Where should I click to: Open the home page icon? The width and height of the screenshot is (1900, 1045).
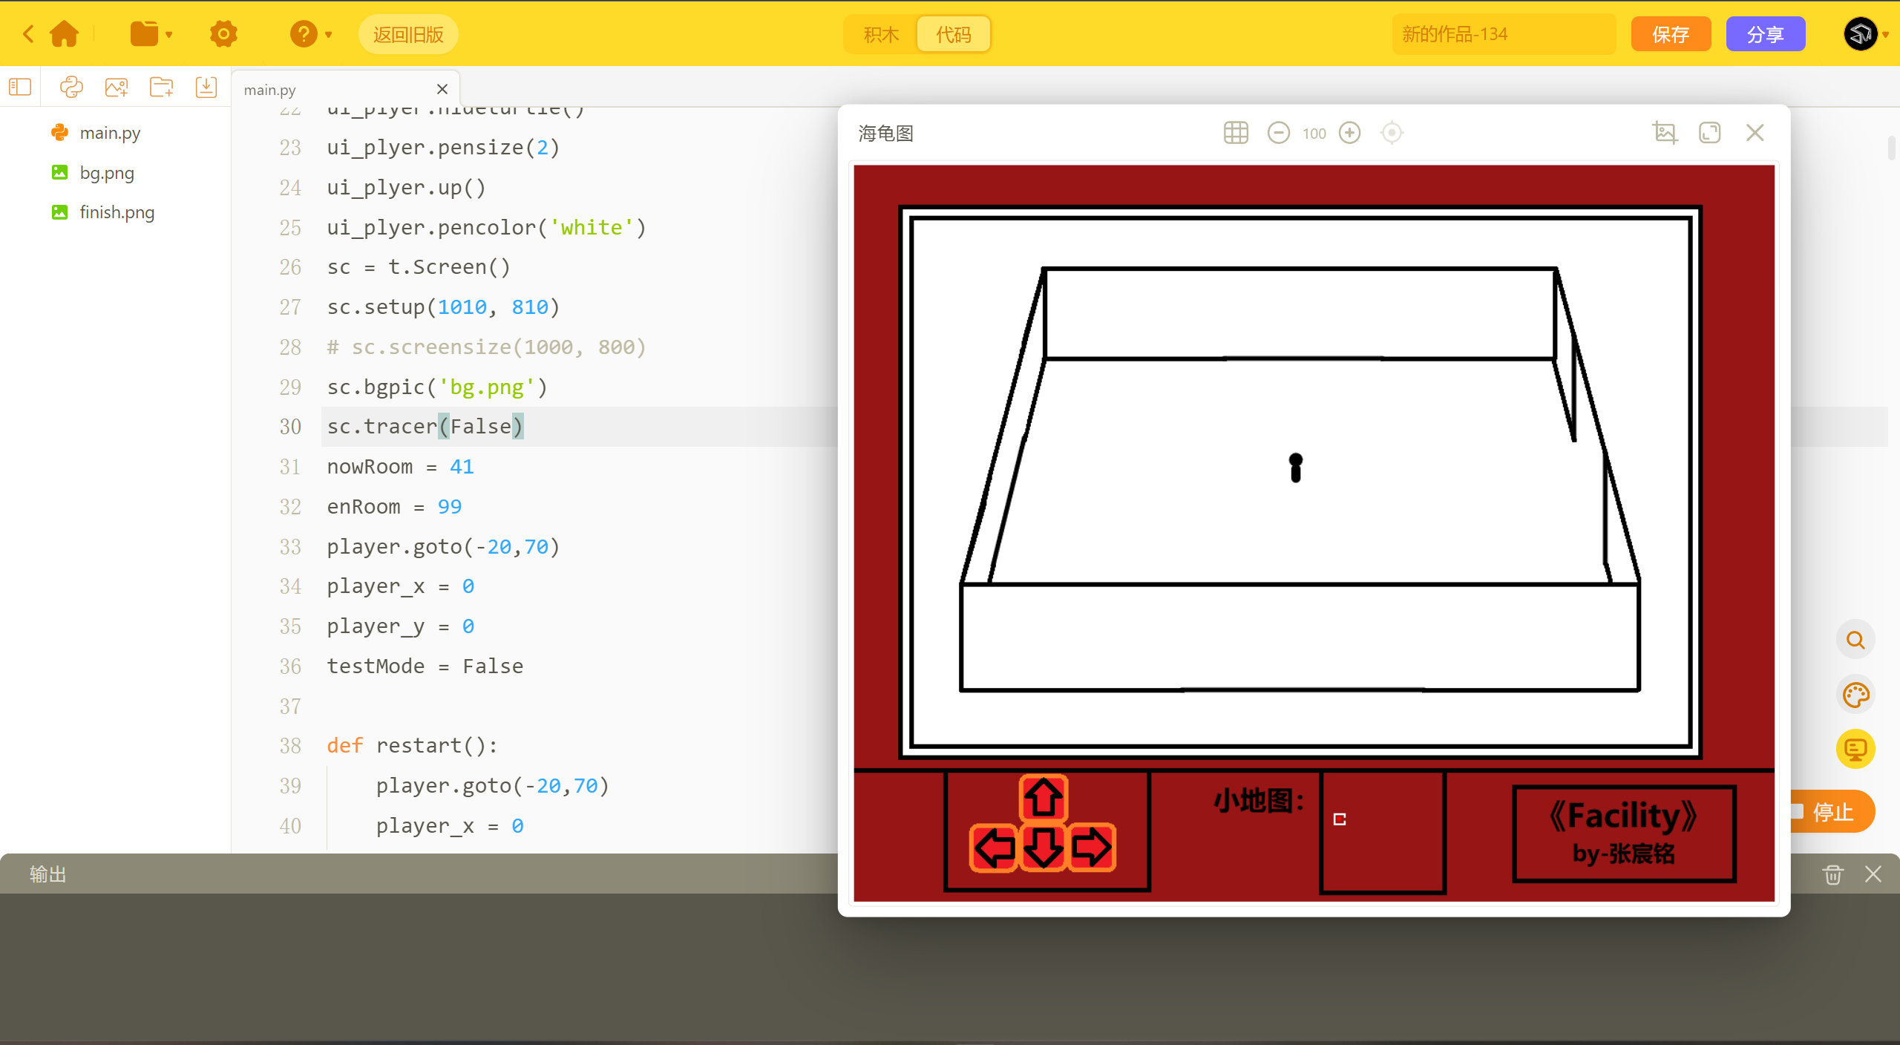[64, 34]
